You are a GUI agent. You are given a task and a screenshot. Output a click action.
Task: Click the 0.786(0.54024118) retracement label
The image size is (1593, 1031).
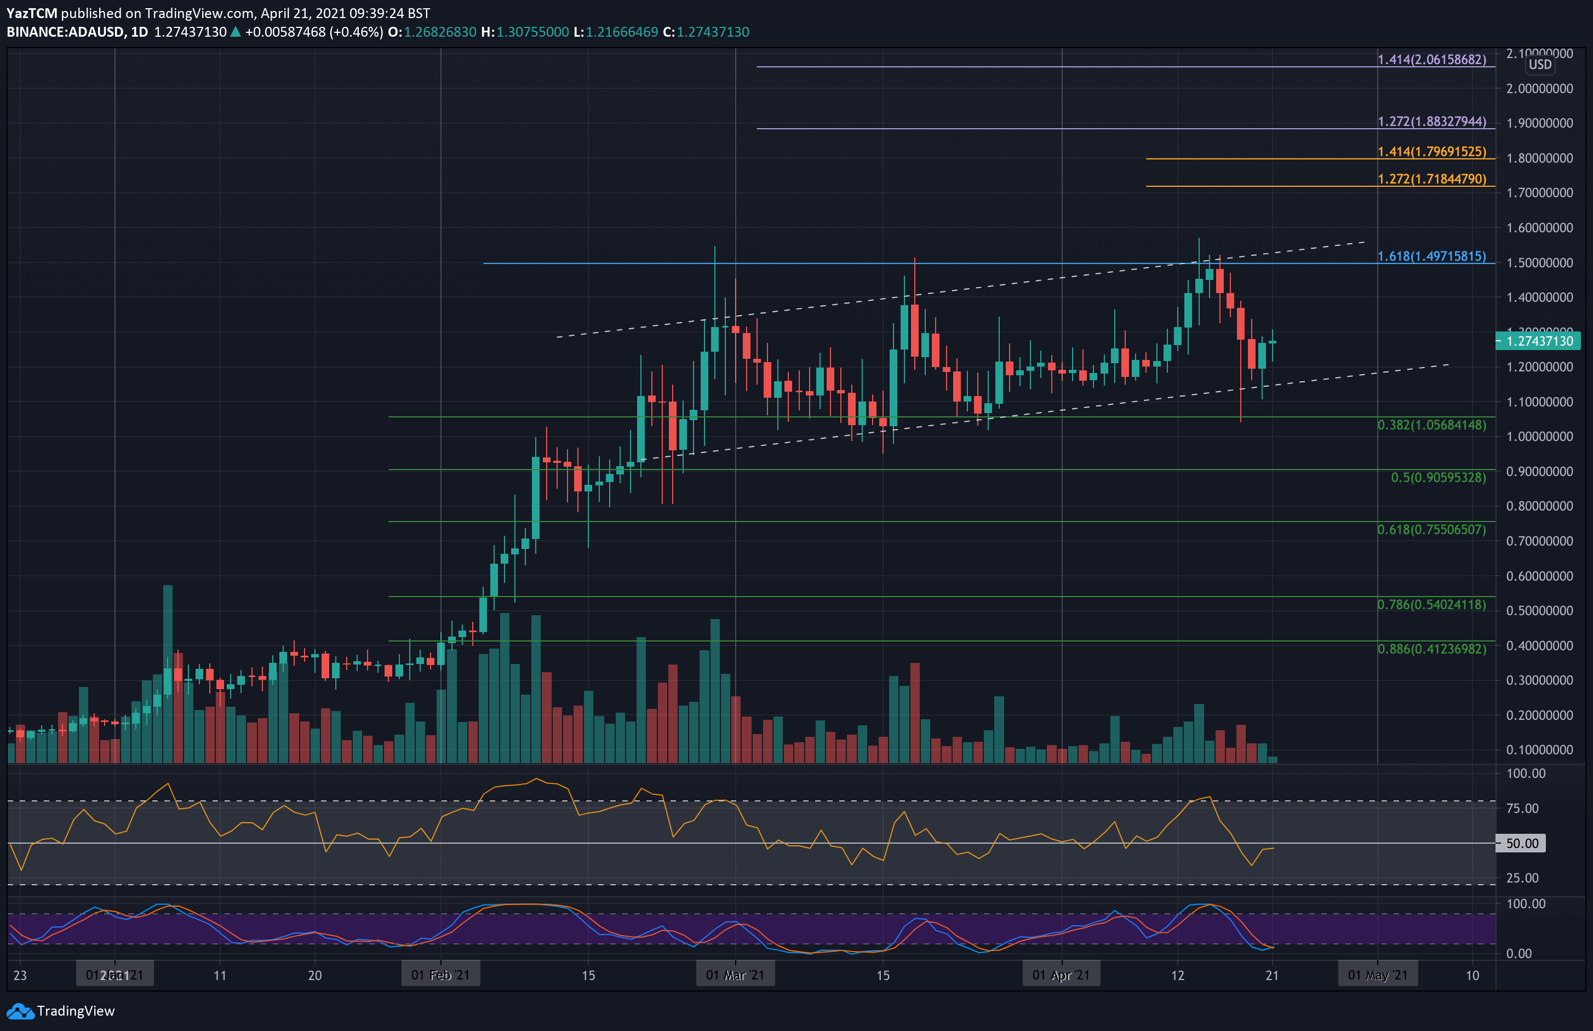coord(1432,605)
